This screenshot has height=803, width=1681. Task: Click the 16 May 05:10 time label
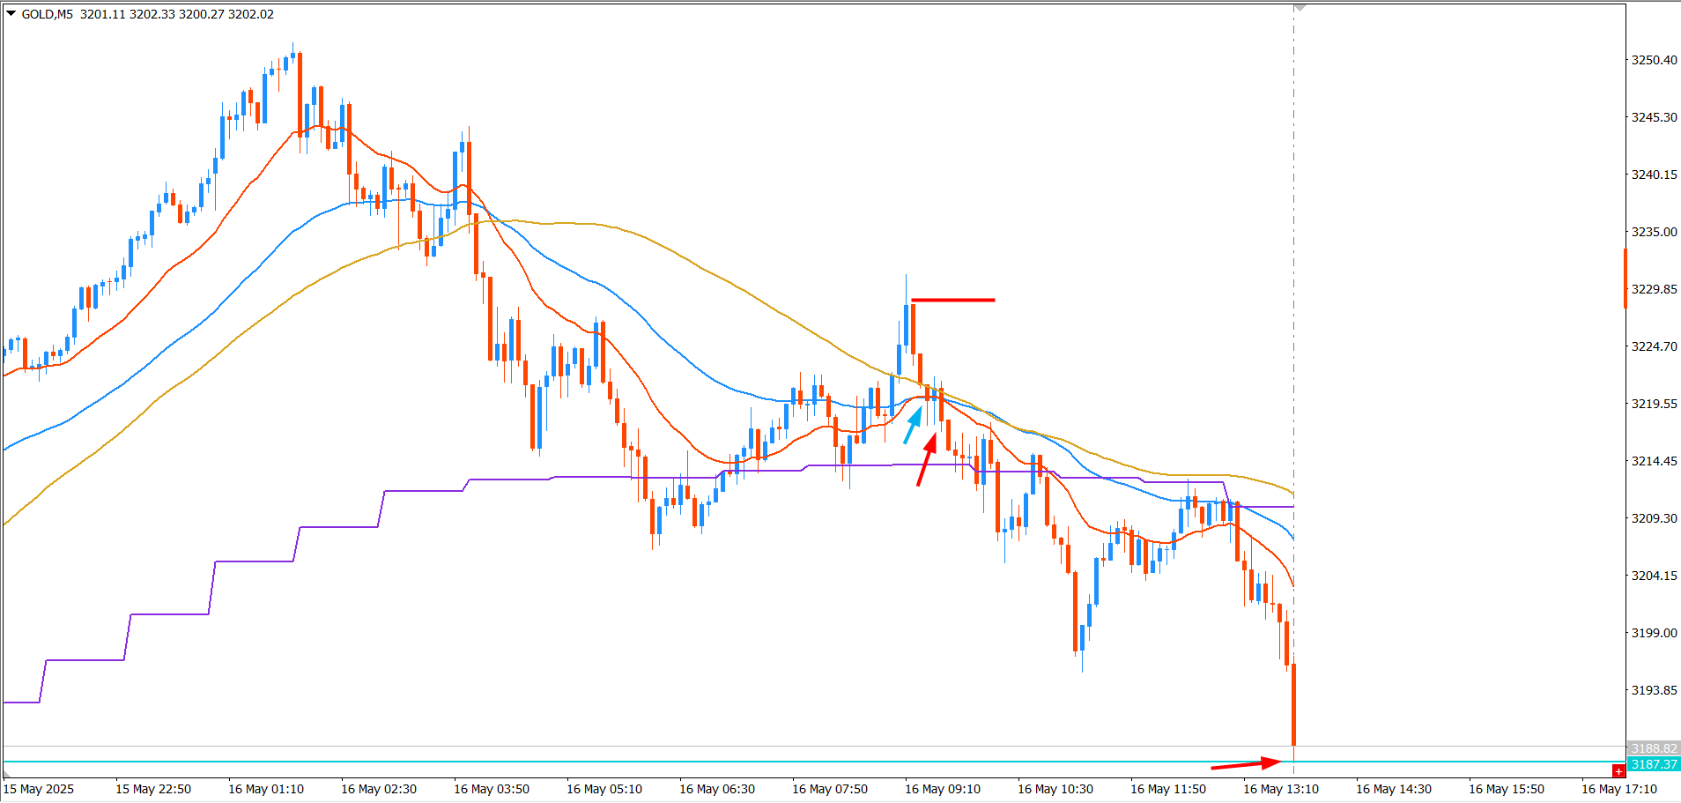point(604,789)
